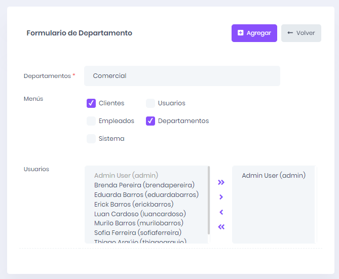This screenshot has width=339, height=279.
Task: Uncheck the Clientes menu checkbox
Action: click(91, 103)
